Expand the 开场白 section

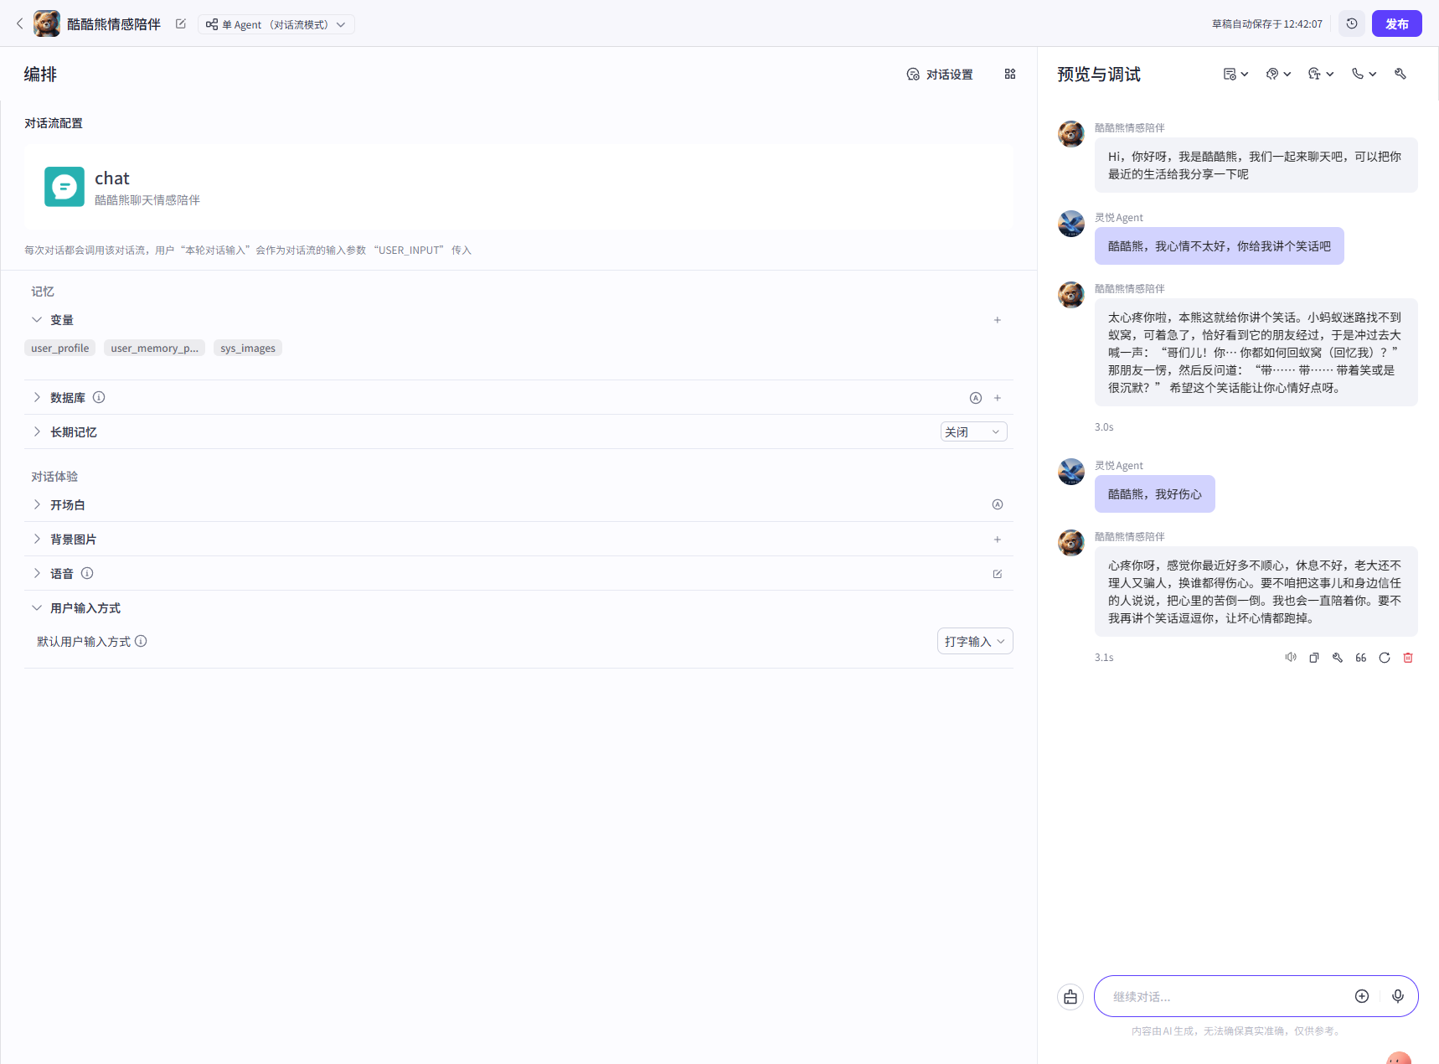[37, 504]
